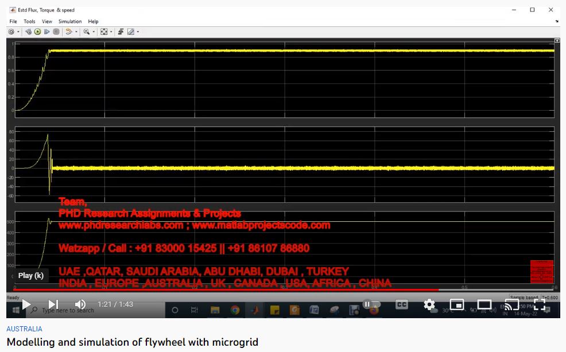Open the scope configuration gear icon
This screenshot has height=352, width=566.
pos(11,32)
